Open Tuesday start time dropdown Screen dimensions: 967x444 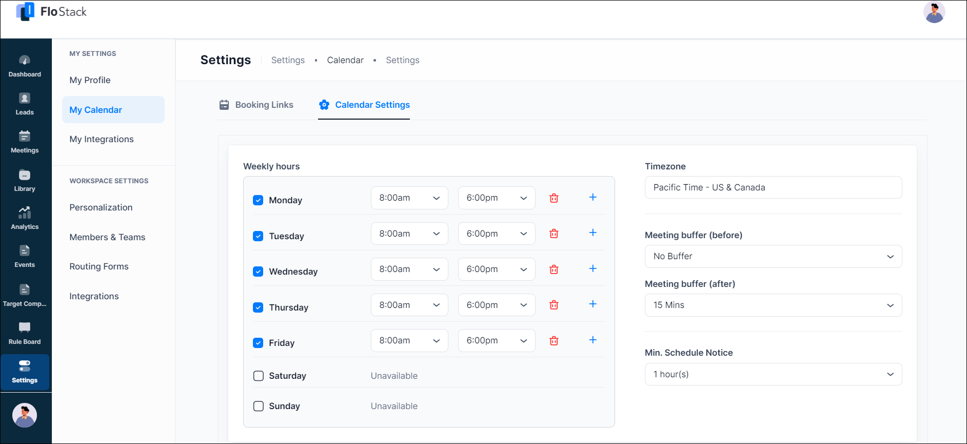(409, 234)
